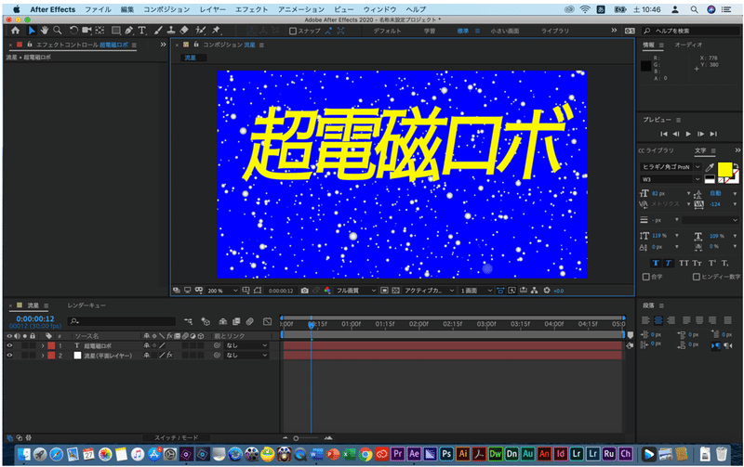Viewport: 744px width, 467px height.
Task: Open the 200% magnification dropdown
Action: (222, 291)
